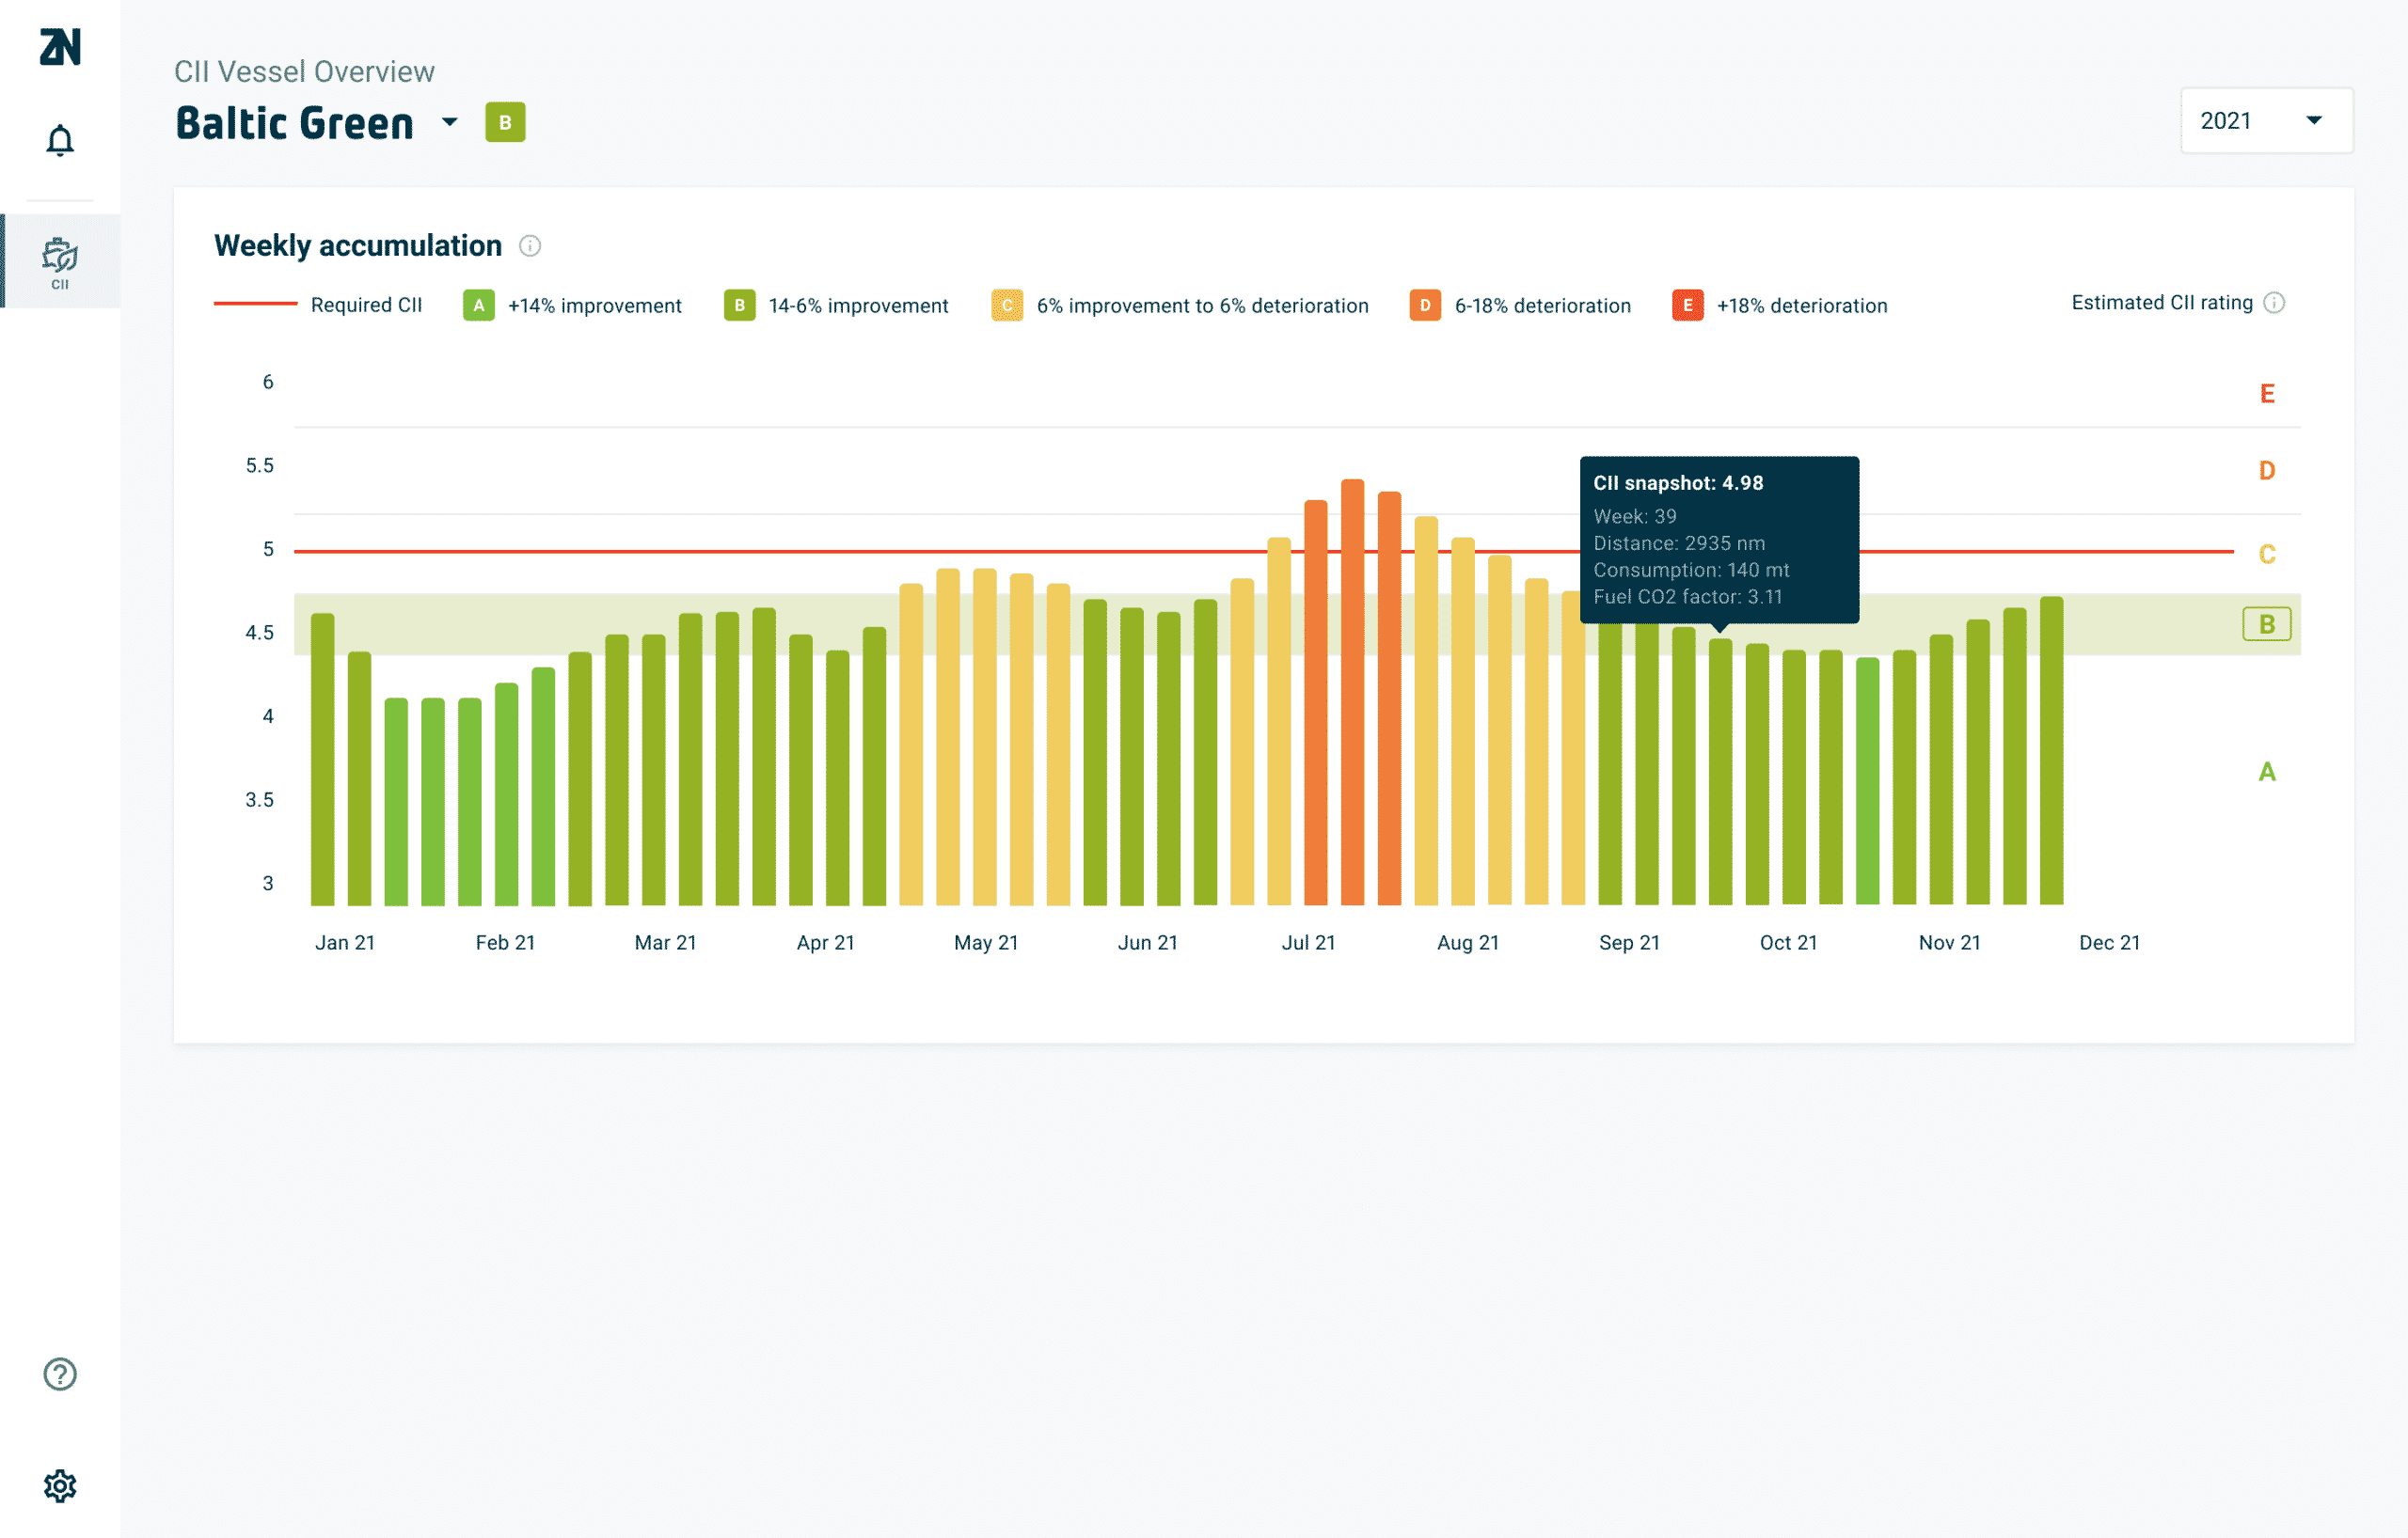Click the Baltic Green vessel title
This screenshot has width=2408, height=1538.
click(x=294, y=123)
